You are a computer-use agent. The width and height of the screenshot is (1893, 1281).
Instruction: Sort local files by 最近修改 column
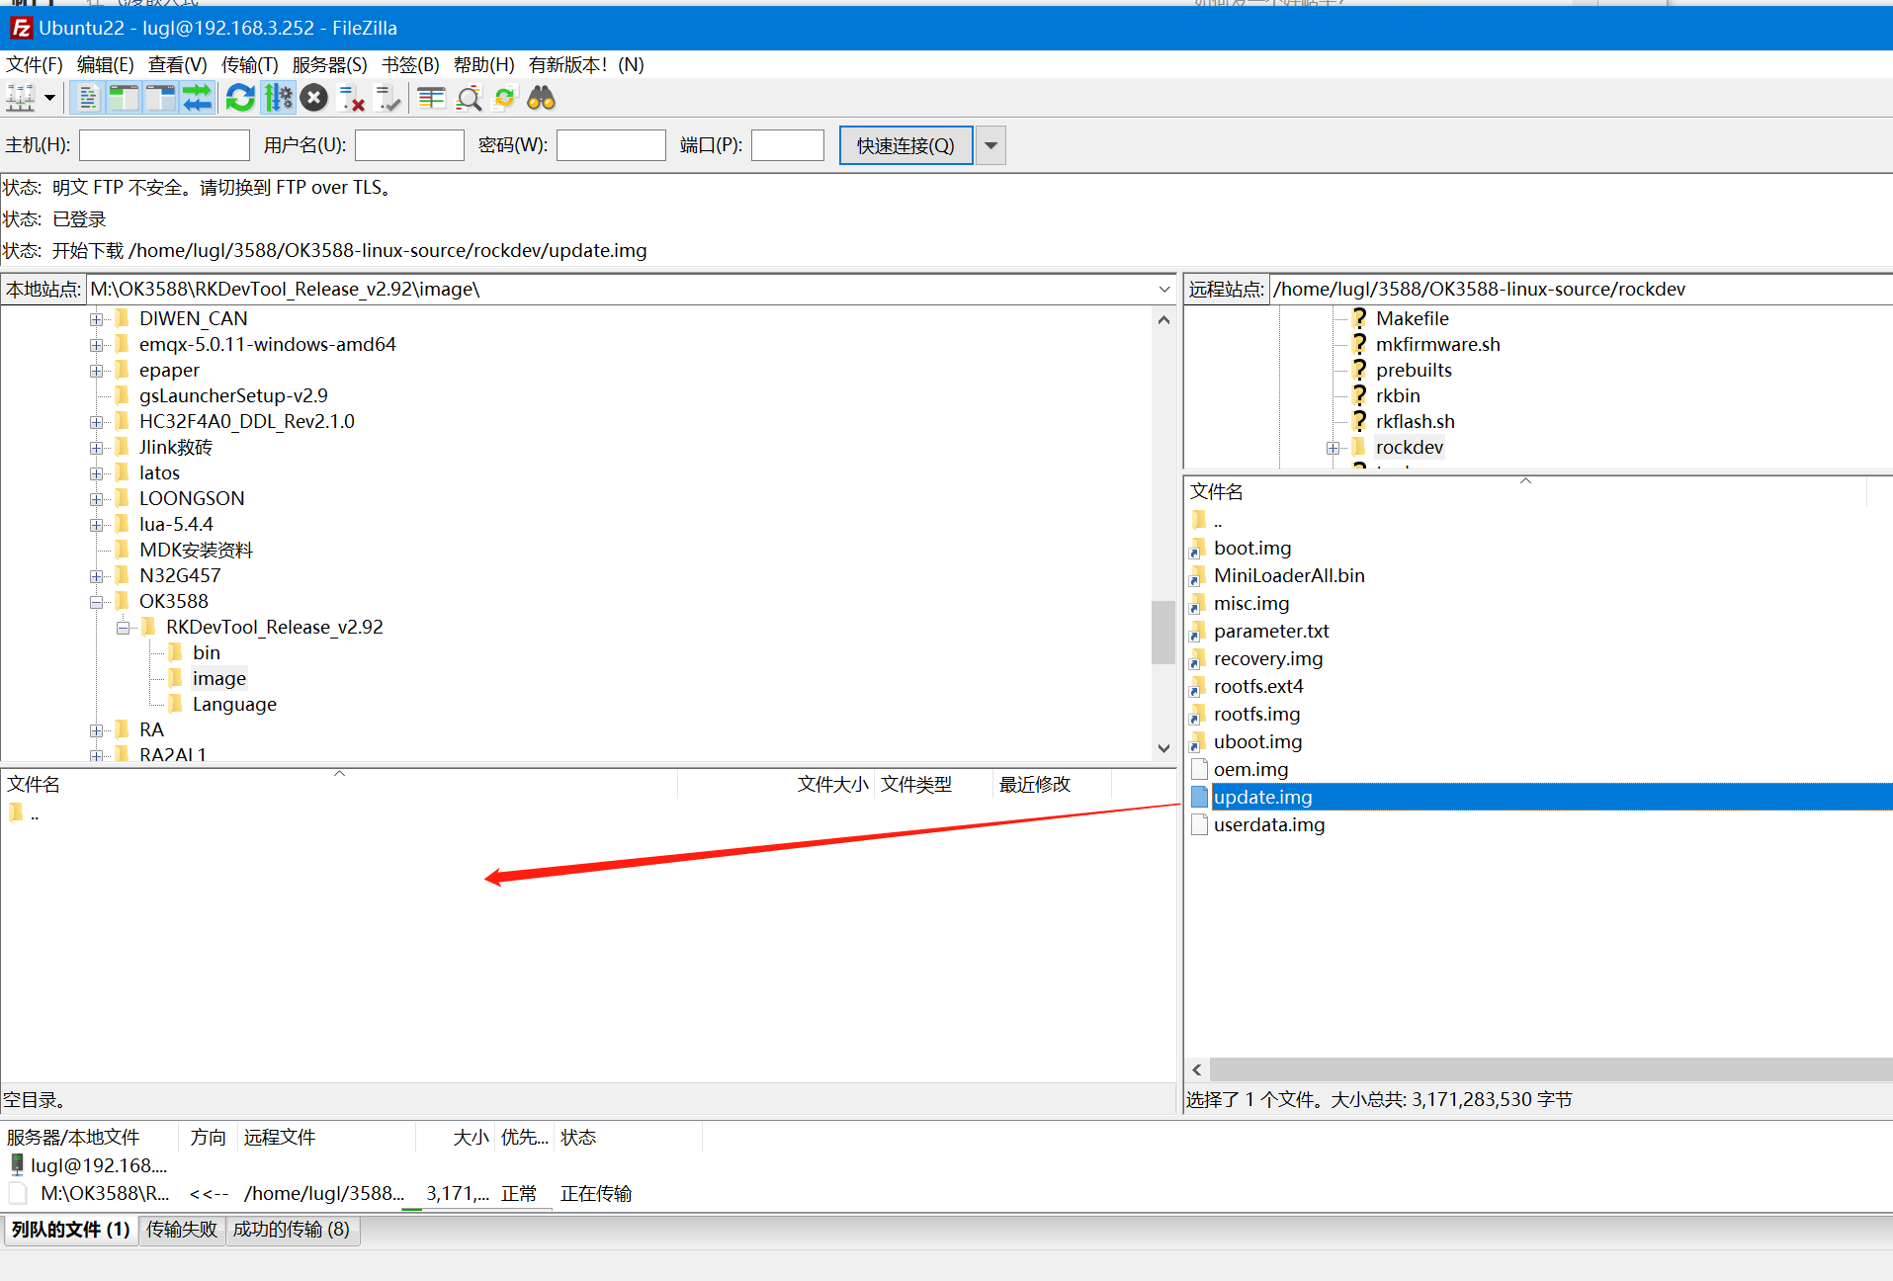(1034, 784)
